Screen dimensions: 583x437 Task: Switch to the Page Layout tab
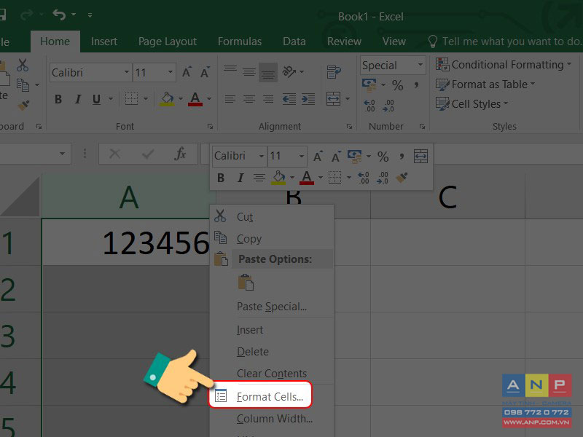[168, 42]
